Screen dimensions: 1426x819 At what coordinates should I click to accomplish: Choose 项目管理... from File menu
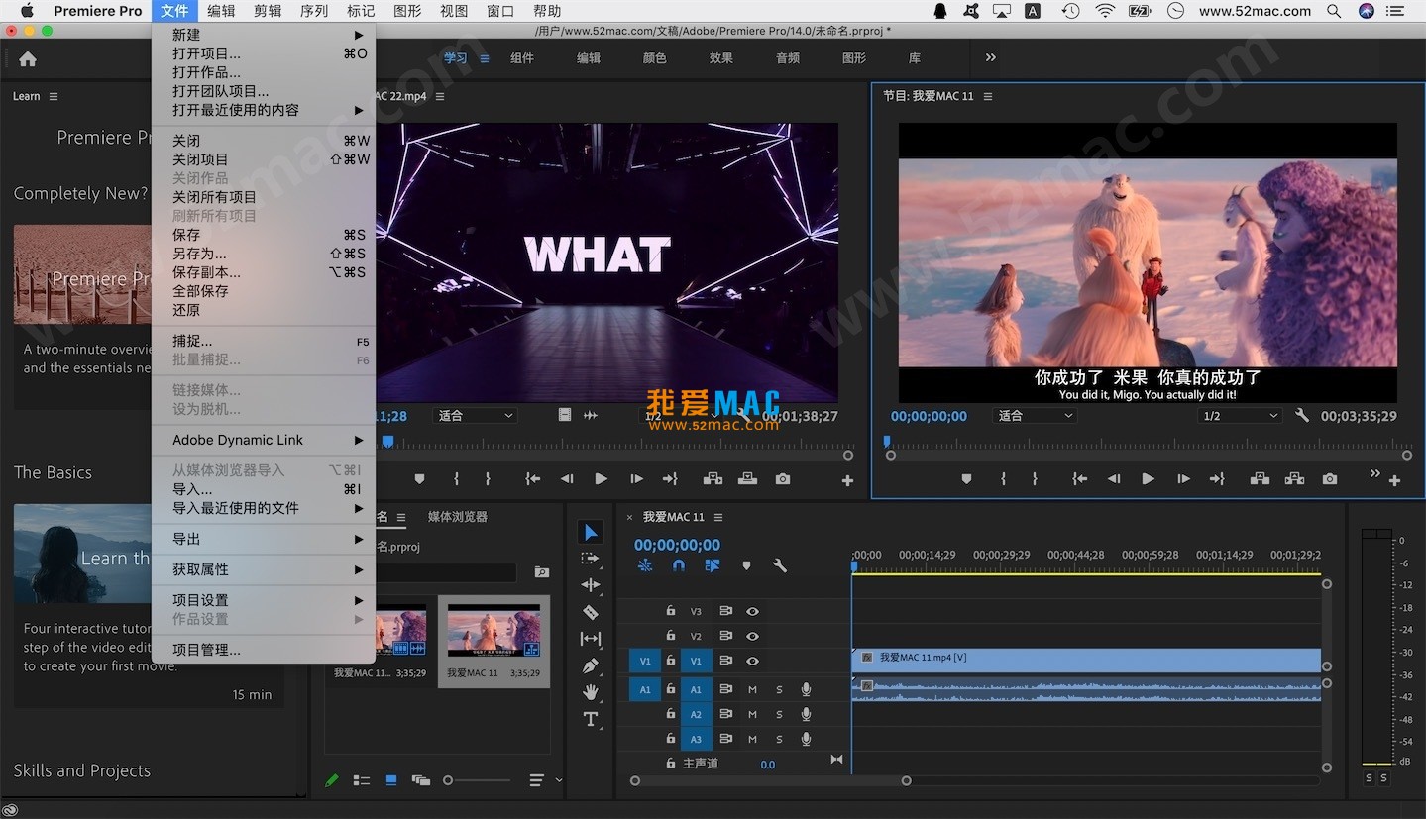coord(264,650)
